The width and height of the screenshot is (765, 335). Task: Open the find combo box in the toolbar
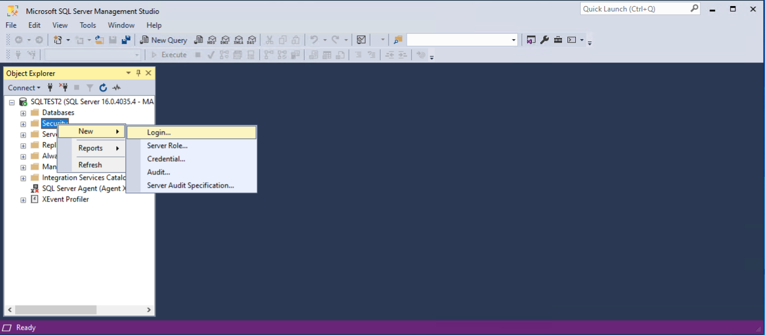click(462, 40)
